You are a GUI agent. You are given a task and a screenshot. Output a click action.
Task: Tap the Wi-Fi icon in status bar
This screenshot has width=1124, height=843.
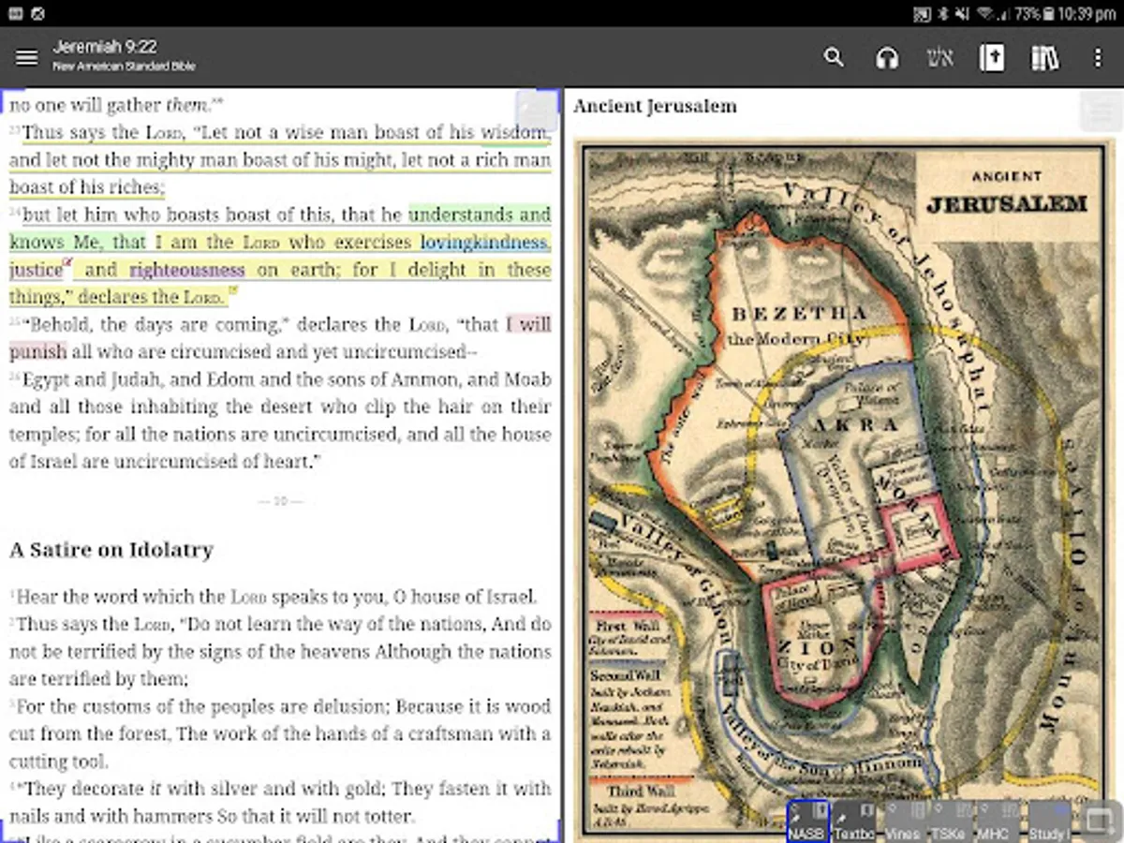click(983, 13)
